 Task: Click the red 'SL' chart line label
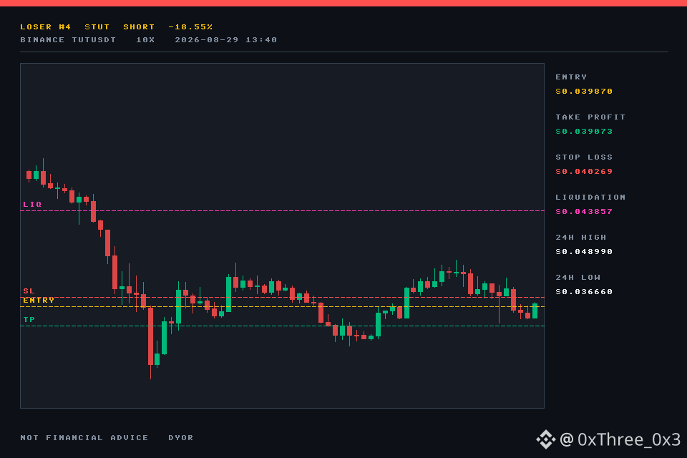pyautogui.click(x=29, y=291)
